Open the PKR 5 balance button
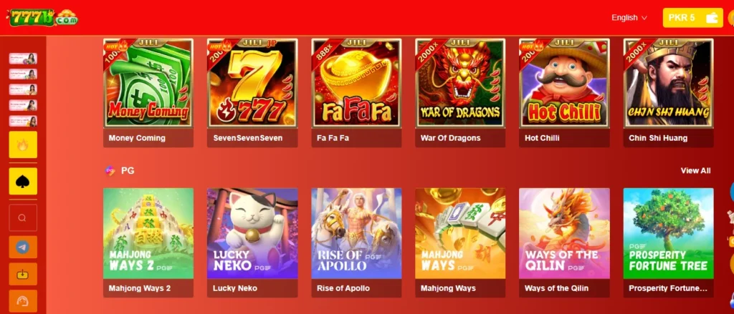The height and width of the screenshot is (314, 734). (692, 18)
